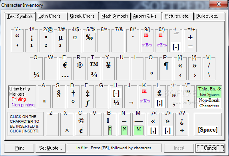This screenshot has width=229, height=156.
Task: Choose the » guillemet under ]/} key
Action: pos(195,66)
